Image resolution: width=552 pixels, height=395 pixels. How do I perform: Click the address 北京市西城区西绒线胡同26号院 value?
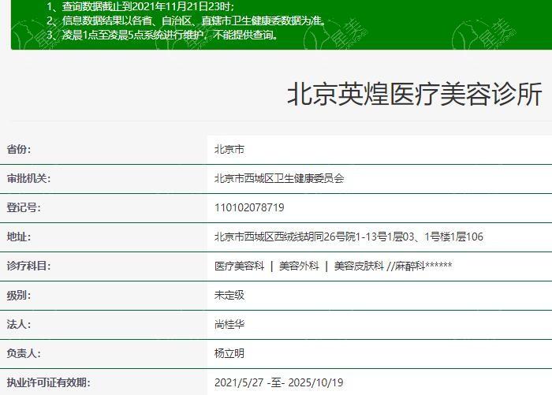click(x=349, y=237)
